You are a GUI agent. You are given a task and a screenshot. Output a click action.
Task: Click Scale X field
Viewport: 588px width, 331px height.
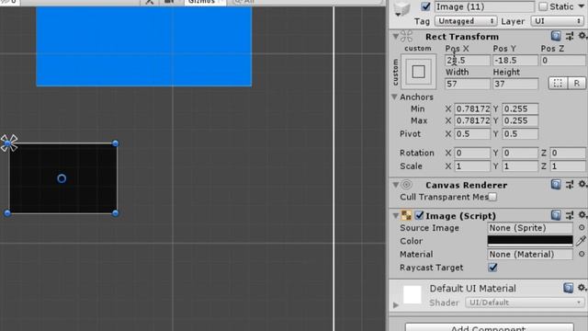[x=472, y=165]
